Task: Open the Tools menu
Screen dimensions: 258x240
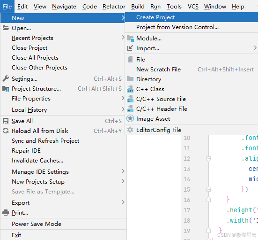Action: 174,7
